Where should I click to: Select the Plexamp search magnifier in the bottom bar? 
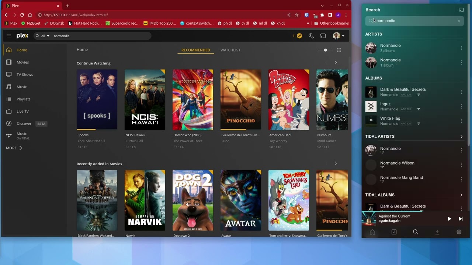(416, 232)
